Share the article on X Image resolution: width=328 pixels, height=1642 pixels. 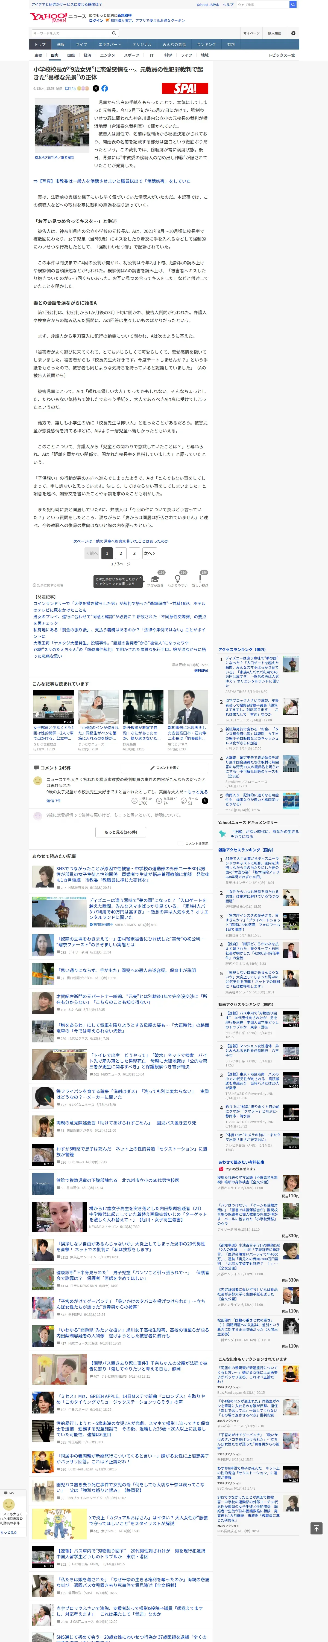[96, 89]
